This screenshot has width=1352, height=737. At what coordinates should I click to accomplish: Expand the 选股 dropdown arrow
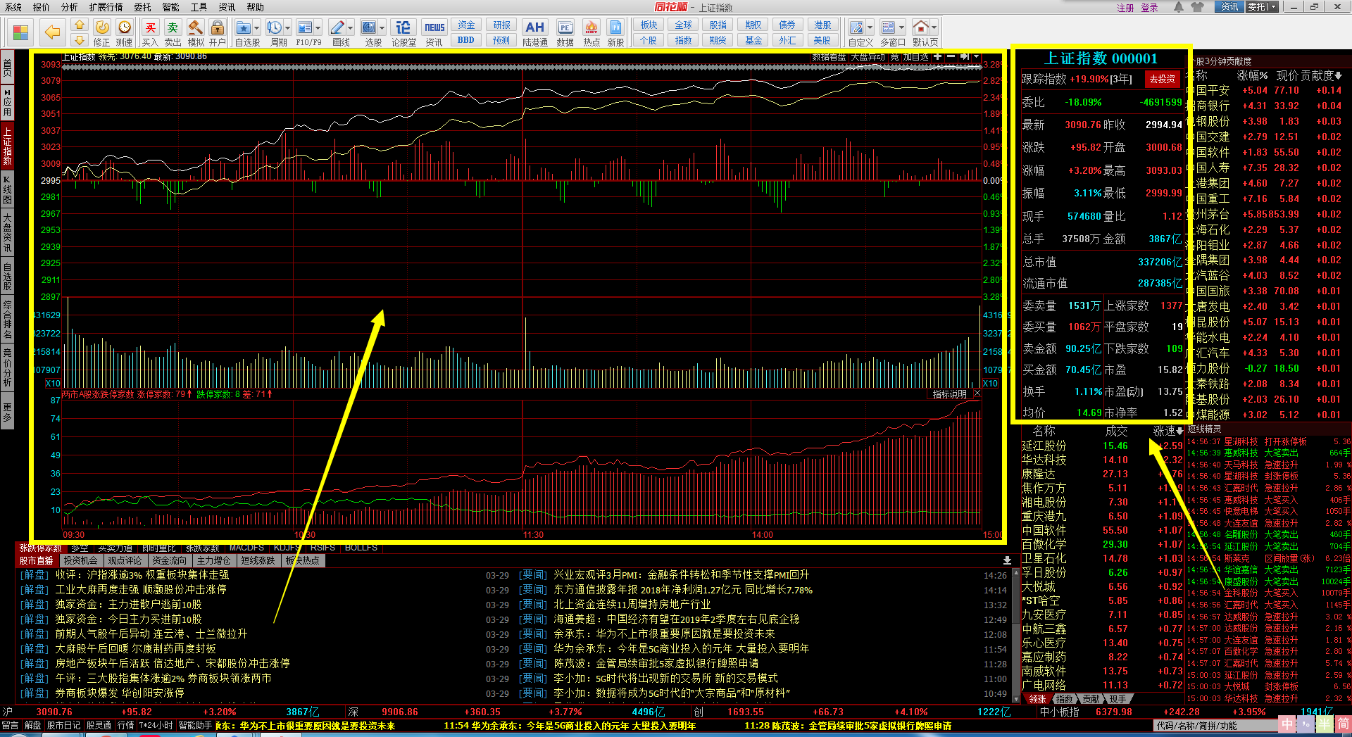point(382,28)
